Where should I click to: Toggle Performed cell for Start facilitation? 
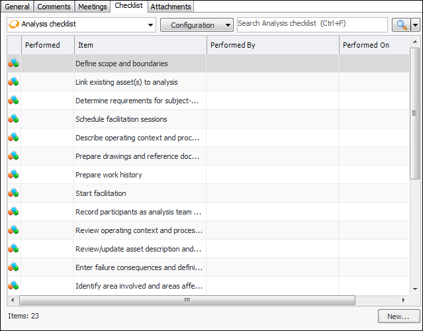[48, 193]
